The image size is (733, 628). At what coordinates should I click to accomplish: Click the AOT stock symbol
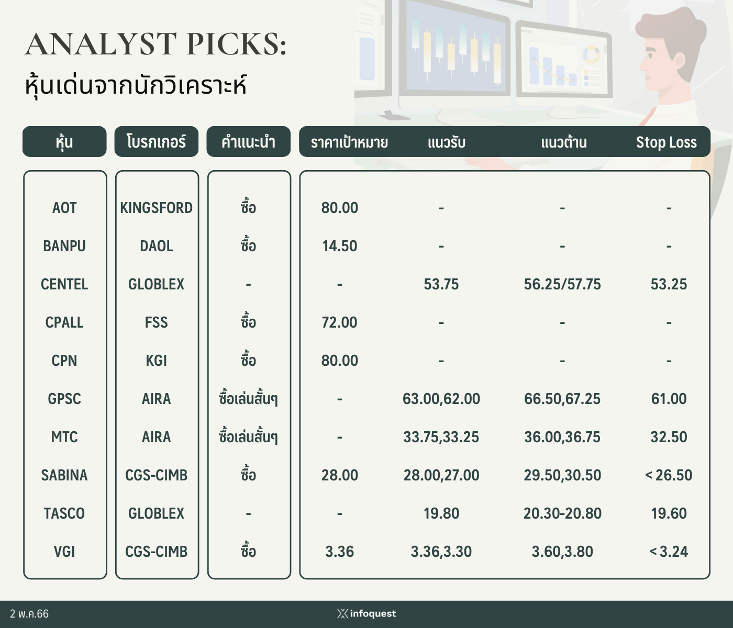coord(64,208)
